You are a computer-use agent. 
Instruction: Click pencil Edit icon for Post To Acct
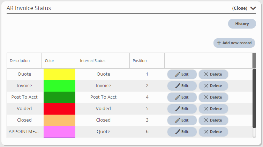click(x=178, y=97)
